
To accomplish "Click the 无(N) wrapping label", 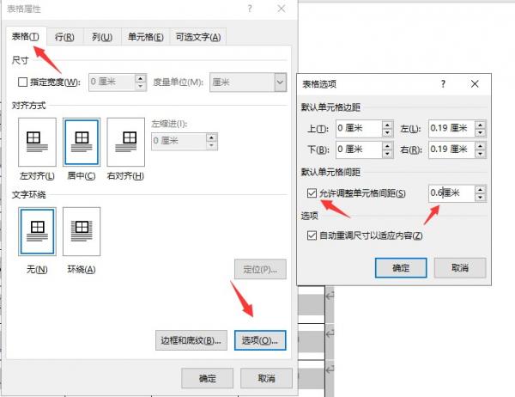I will coord(37,270).
